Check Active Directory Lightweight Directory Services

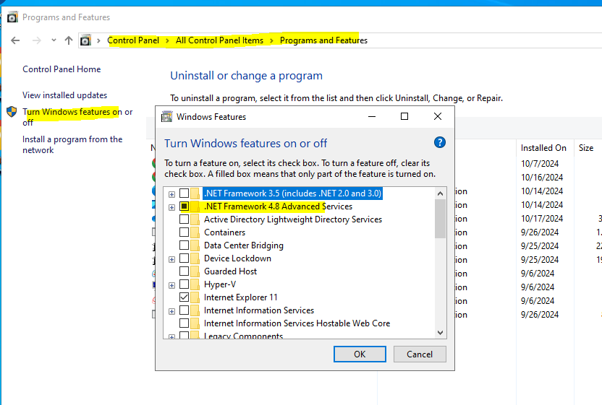(x=185, y=219)
